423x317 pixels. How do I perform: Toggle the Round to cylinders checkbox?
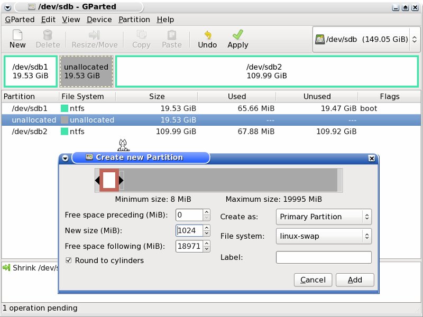(x=69, y=260)
